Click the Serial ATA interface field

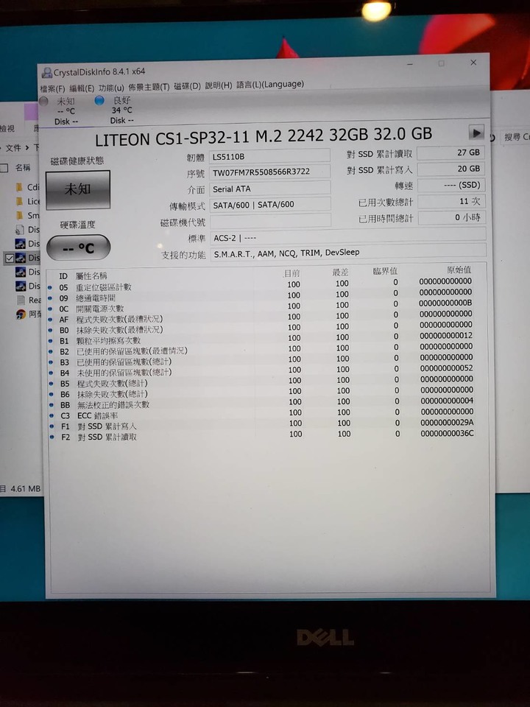[269, 189]
